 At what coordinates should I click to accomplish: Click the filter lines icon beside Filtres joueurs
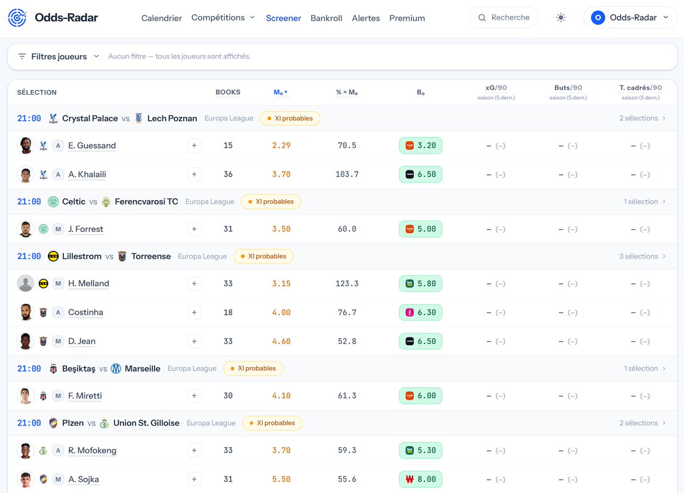(x=22, y=56)
